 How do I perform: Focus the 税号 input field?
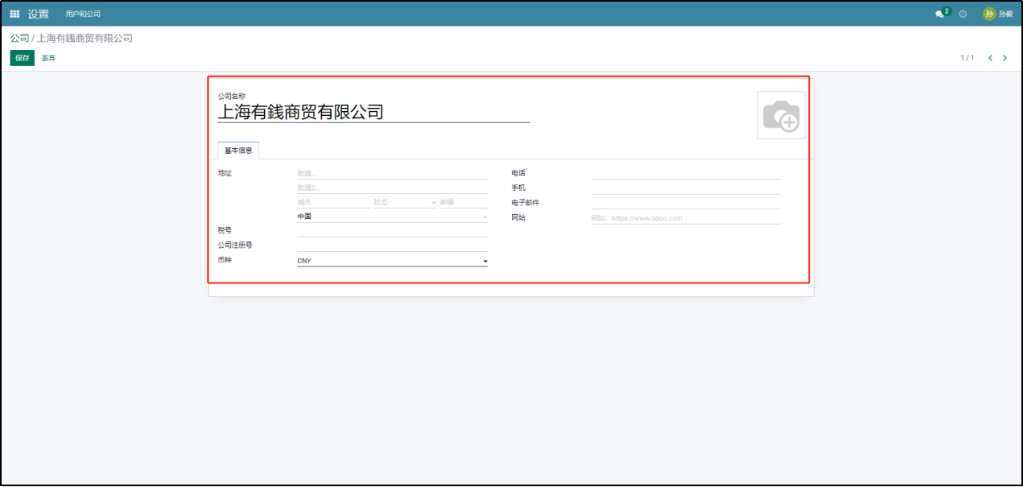point(392,231)
